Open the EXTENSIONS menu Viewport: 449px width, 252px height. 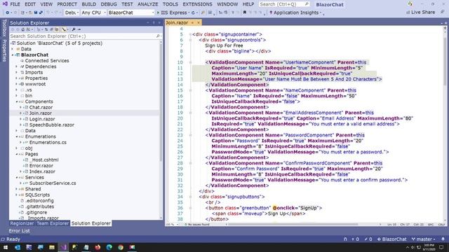tap(197, 4)
